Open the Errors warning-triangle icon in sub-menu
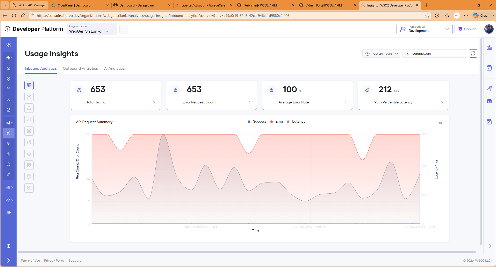The image size is (496, 267). tap(29, 108)
